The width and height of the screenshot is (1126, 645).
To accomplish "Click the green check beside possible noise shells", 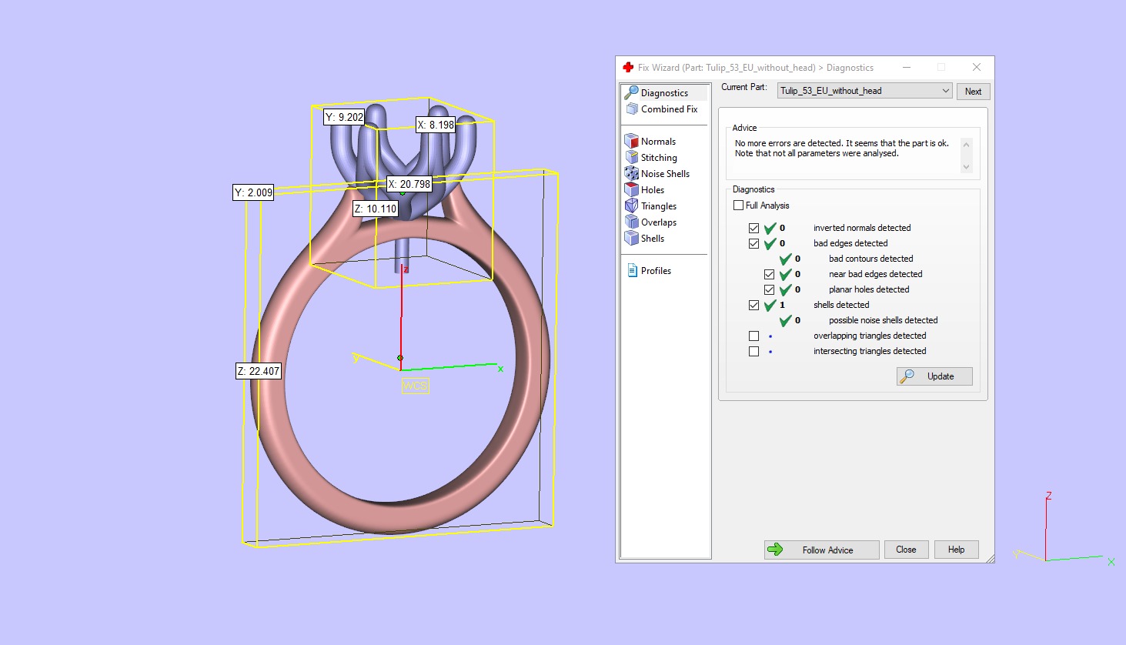I will click(785, 320).
